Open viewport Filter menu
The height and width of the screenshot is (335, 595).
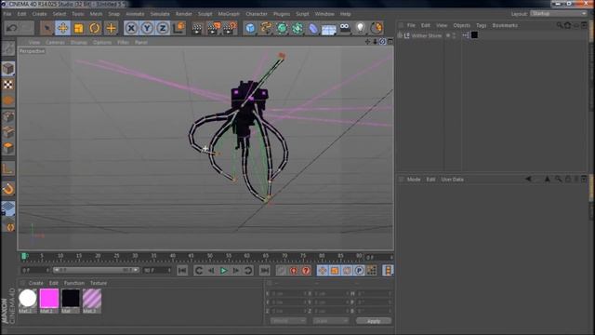[123, 42]
